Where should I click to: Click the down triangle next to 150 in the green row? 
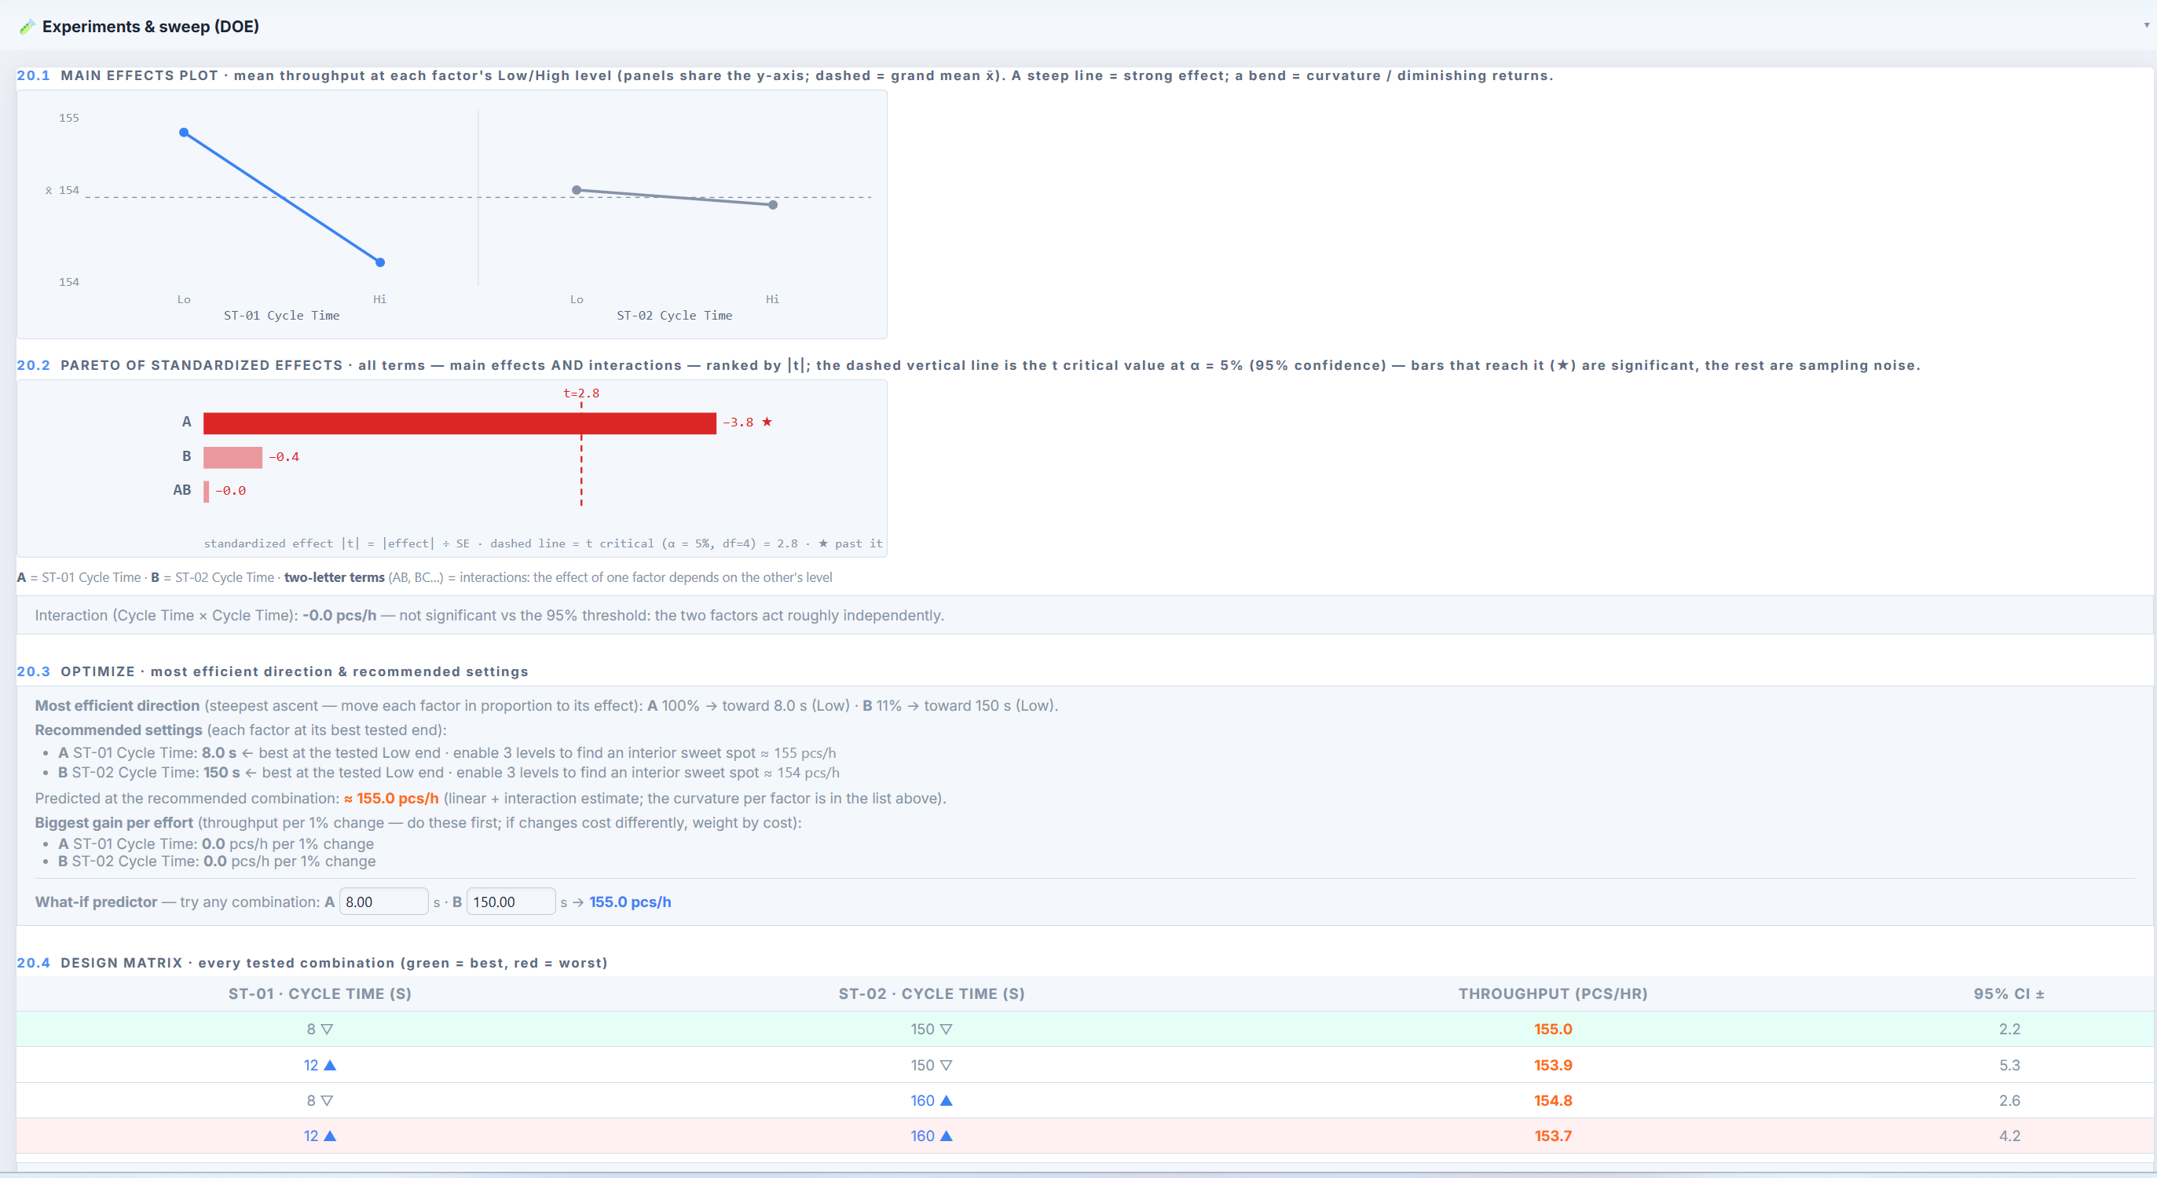pos(947,1030)
